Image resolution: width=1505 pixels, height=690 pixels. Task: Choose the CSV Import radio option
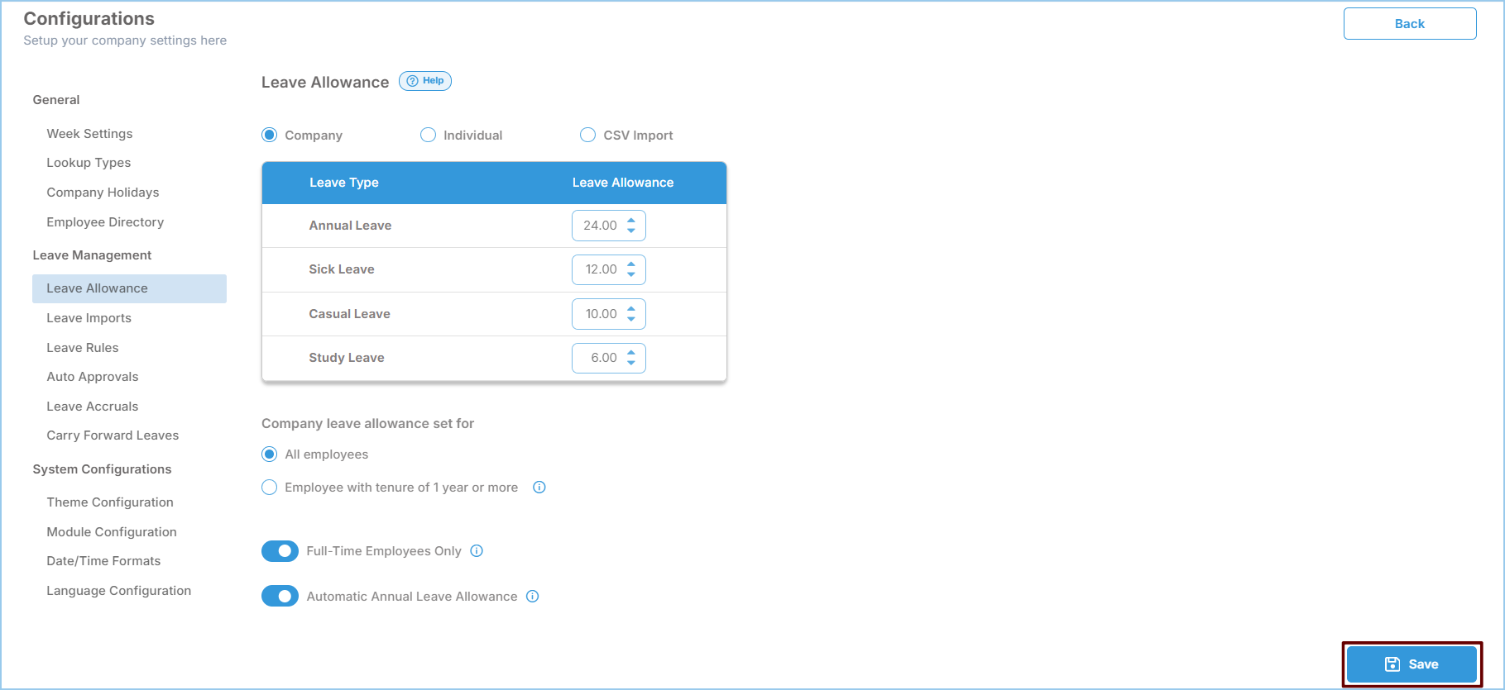point(587,136)
